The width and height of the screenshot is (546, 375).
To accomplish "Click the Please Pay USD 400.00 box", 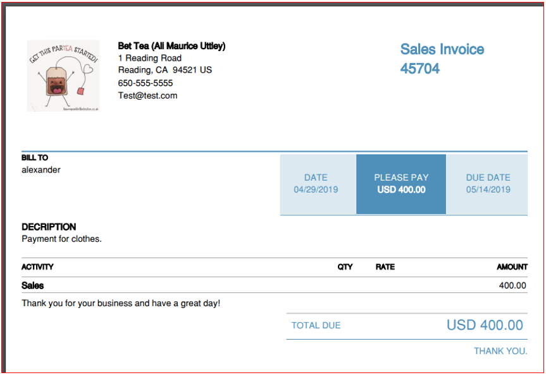I will coord(401,184).
